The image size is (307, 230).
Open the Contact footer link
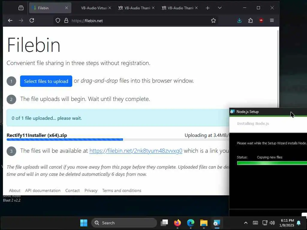(73, 190)
